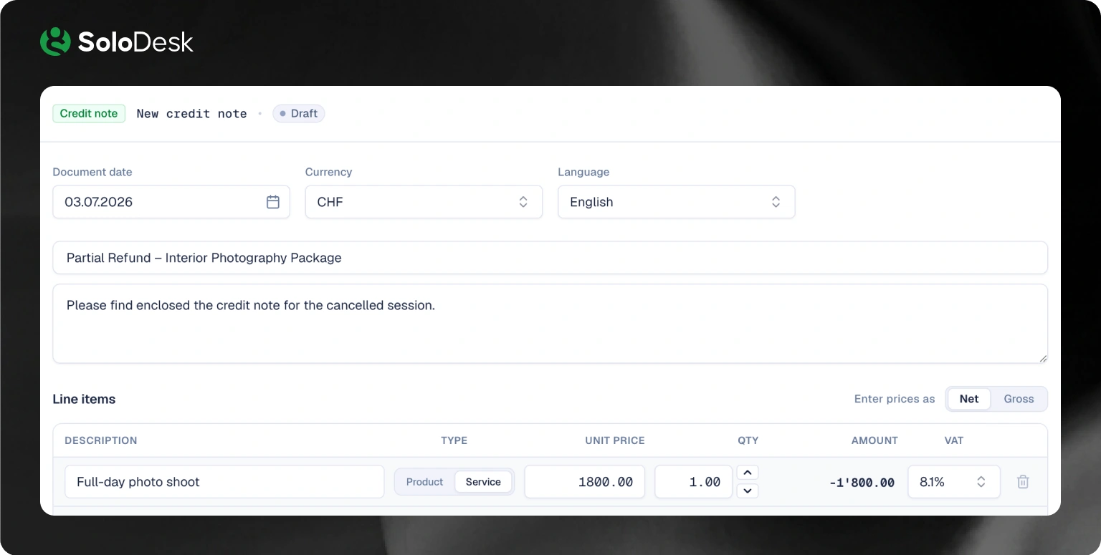The width and height of the screenshot is (1101, 555).
Task: Switch price entry to Gross
Action: 1019,399
